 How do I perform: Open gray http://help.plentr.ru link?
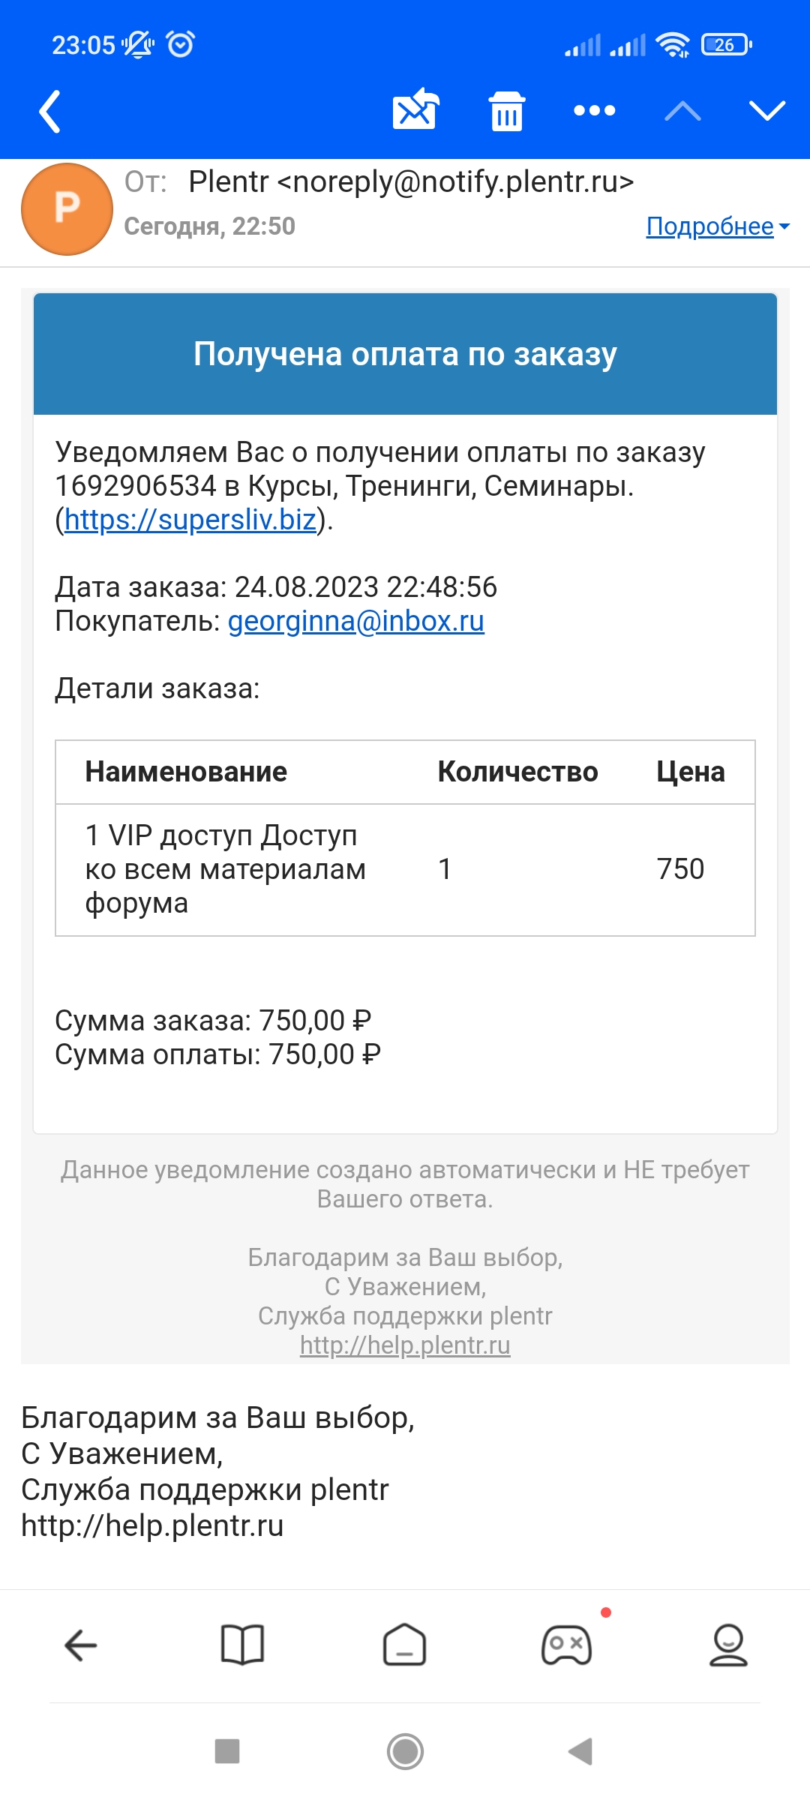click(x=405, y=1345)
